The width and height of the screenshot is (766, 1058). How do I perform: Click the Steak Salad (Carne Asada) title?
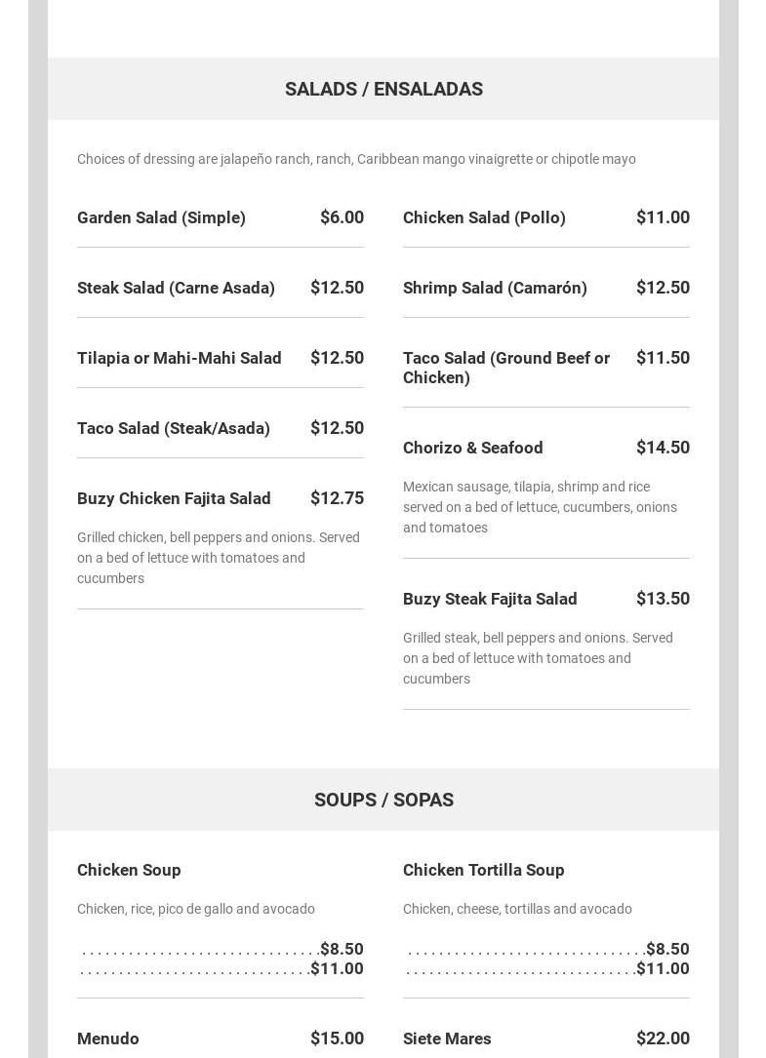point(176,288)
